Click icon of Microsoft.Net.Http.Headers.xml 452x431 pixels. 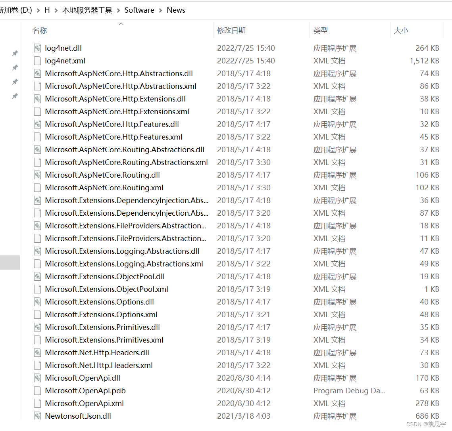37,365
